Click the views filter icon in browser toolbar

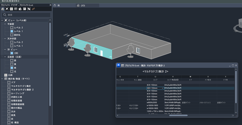7,9
